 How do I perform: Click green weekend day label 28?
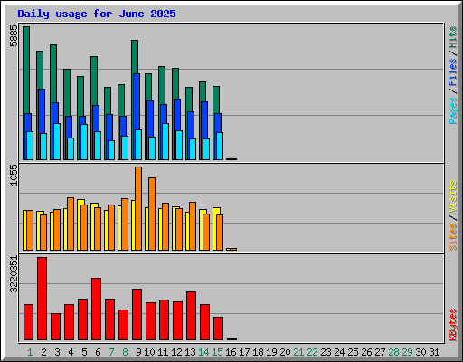click(x=393, y=352)
